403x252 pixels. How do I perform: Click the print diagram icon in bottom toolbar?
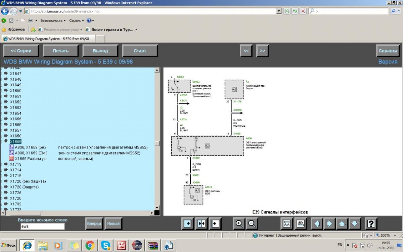pyautogui.click(x=301, y=223)
